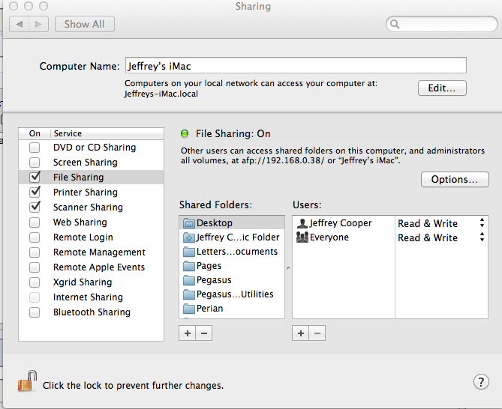Image resolution: width=502 pixels, height=409 pixels.
Task: Add a user with the plus button
Action: [301, 333]
